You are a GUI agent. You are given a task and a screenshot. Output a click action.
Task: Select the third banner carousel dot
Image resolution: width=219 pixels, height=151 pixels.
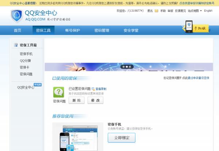[x=130, y=67]
